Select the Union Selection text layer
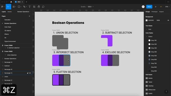This screenshot has width=171, height=96. (12, 55)
